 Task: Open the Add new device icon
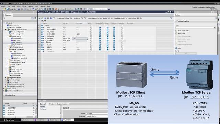[8, 25]
